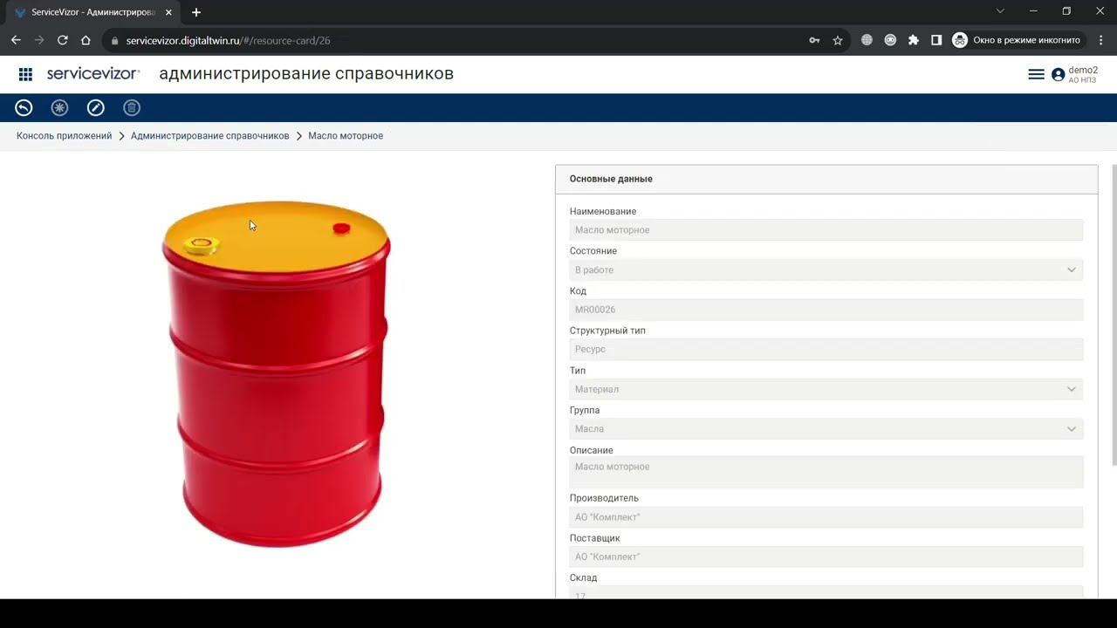Open browser extensions puzzle icon
The height and width of the screenshot is (628, 1117).
pyautogui.click(x=914, y=40)
